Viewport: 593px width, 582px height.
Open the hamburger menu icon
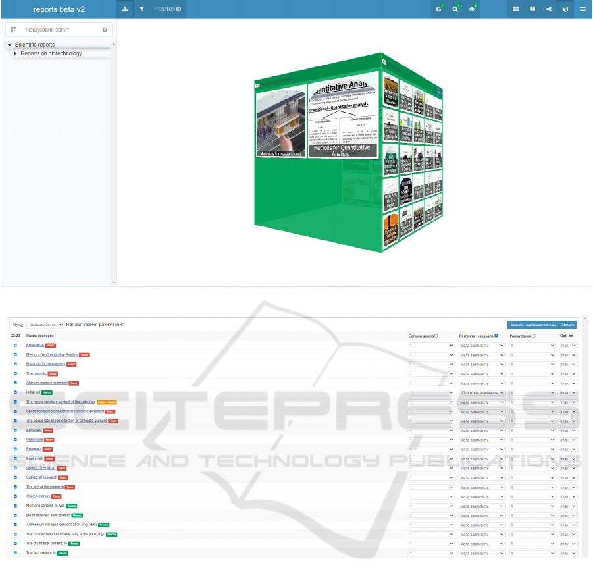[x=583, y=9]
